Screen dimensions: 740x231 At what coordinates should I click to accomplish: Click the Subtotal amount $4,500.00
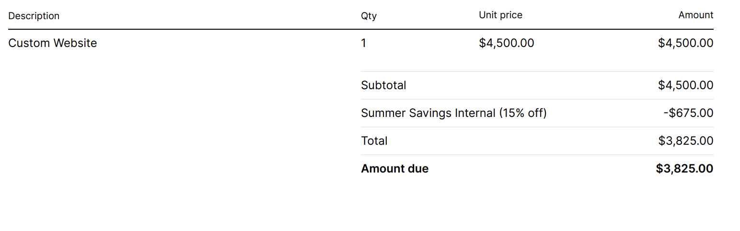(685, 85)
